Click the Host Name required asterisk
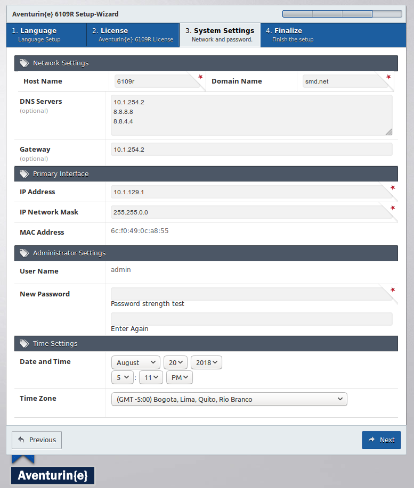414x488 pixels. [200, 77]
